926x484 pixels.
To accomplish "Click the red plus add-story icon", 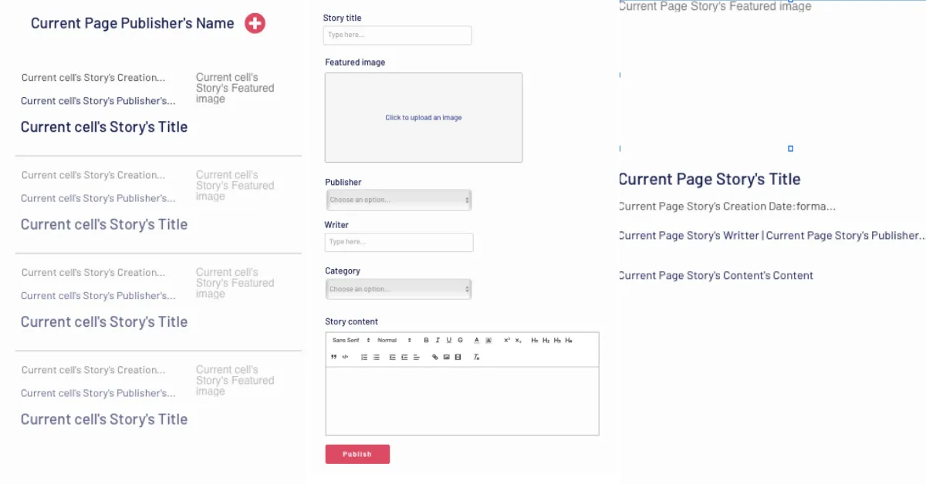I will [255, 24].
